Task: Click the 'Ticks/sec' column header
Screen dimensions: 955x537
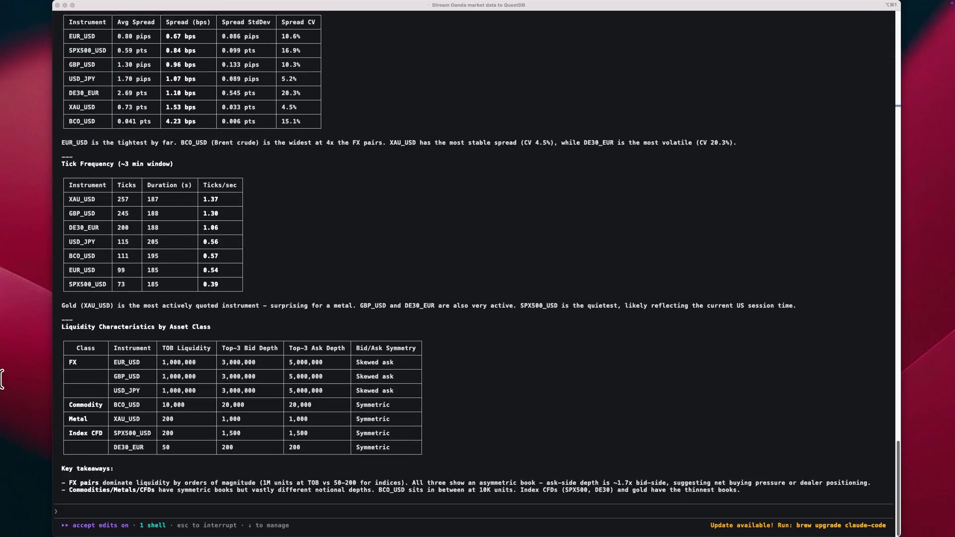Action: (x=220, y=185)
